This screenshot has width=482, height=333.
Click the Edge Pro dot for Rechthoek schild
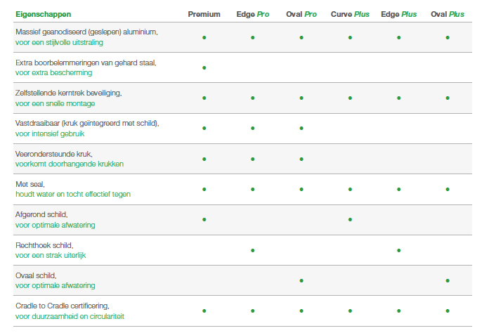(x=252, y=250)
